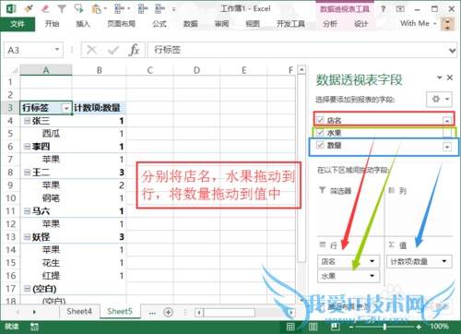The width and height of the screenshot is (461, 334).
Task: Click the zoom out minus icon
Action: pyautogui.click(x=352, y=327)
